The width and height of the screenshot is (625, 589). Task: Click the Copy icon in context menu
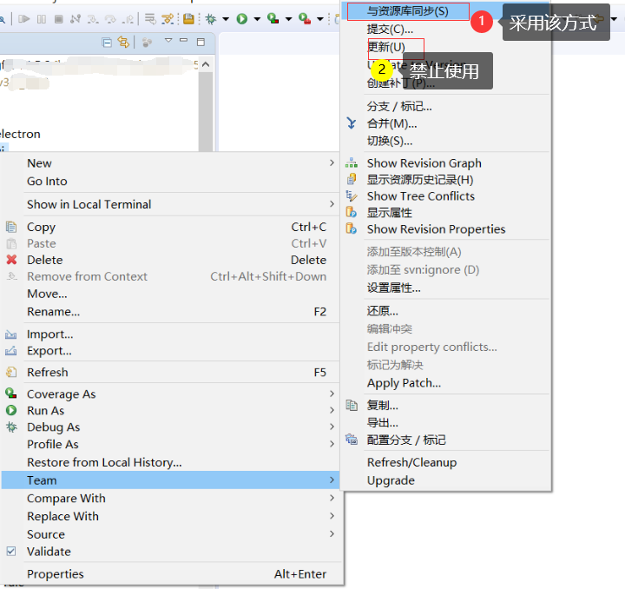click(11, 227)
